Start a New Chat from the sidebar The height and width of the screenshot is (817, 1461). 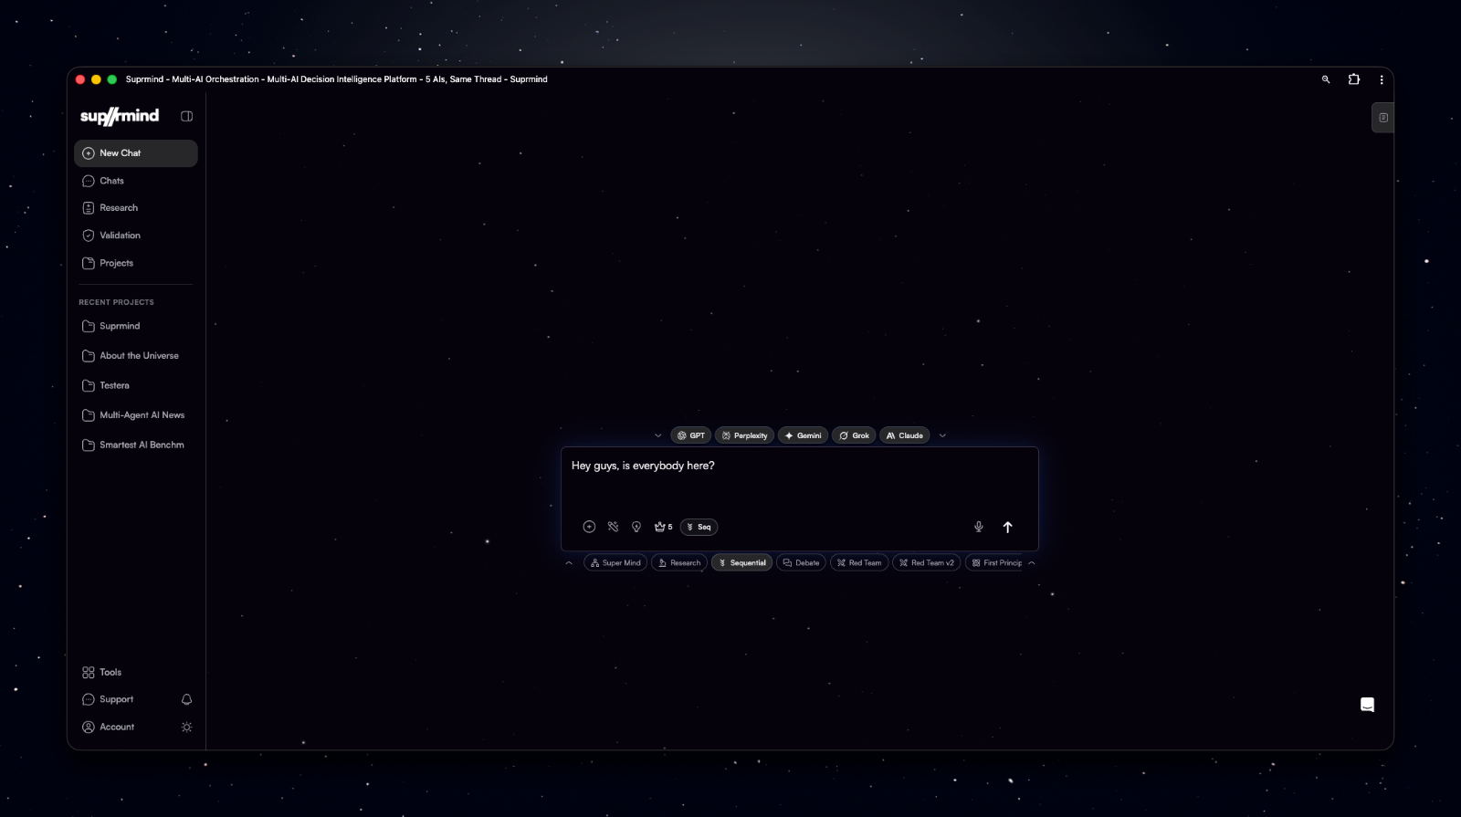[x=136, y=153]
